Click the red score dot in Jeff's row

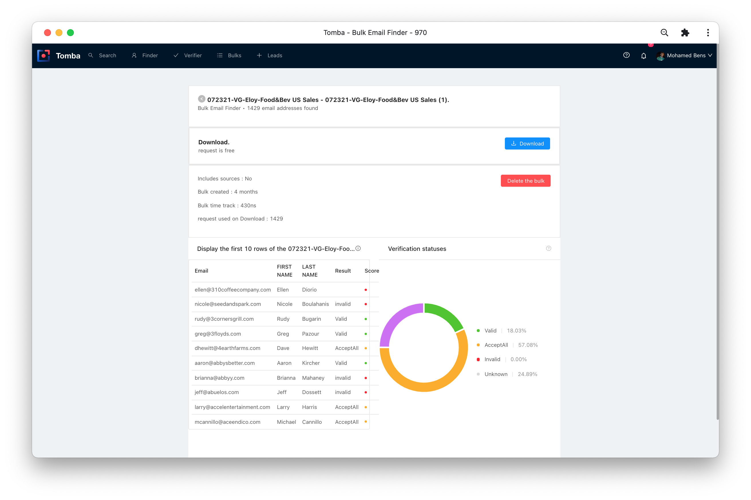click(x=365, y=393)
